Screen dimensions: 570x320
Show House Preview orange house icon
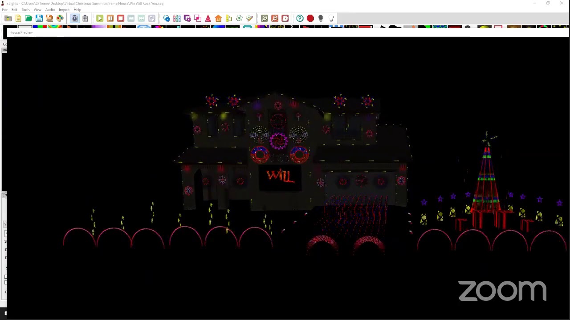click(x=218, y=18)
